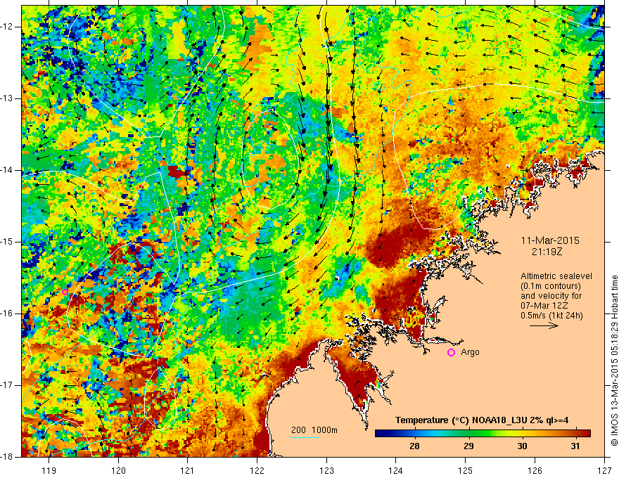Viewport: 619px width, 478px height.
Task: Click the latitude axis label "-18"
Action: (7, 457)
